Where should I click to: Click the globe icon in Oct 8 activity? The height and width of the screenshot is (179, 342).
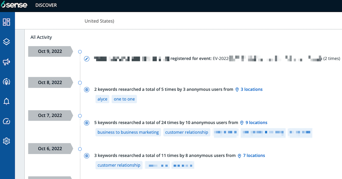pos(87,89)
